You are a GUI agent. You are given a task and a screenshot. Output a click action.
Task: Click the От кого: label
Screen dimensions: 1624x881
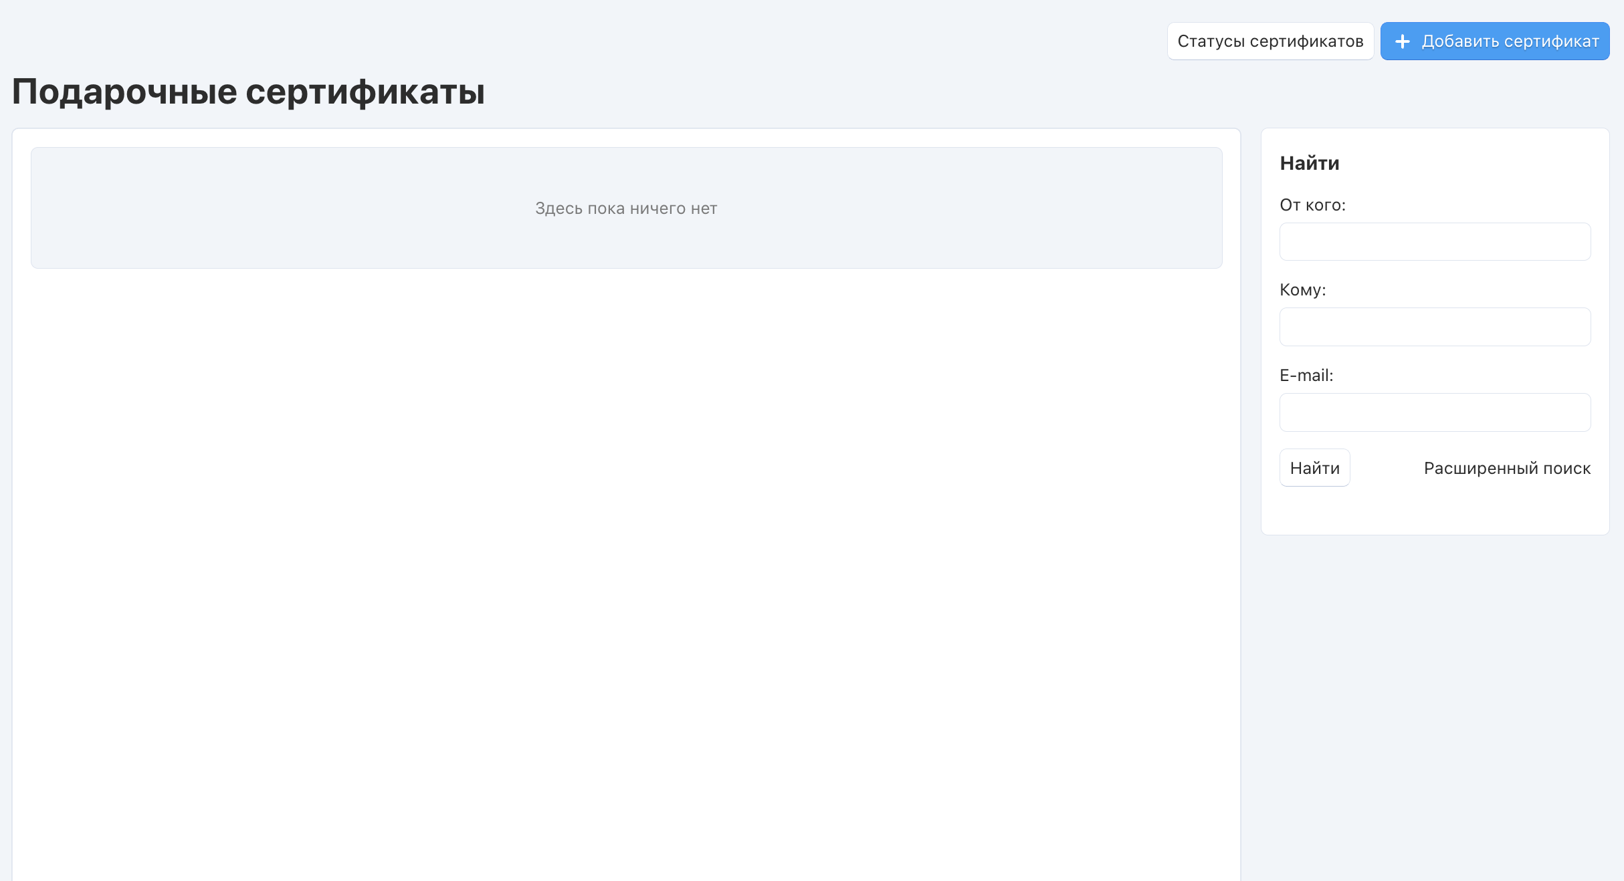pos(1312,205)
